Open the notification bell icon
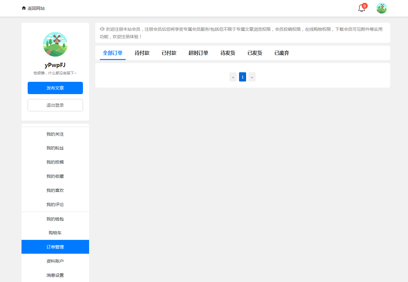The width and height of the screenshot is (408, 282). 362,8
